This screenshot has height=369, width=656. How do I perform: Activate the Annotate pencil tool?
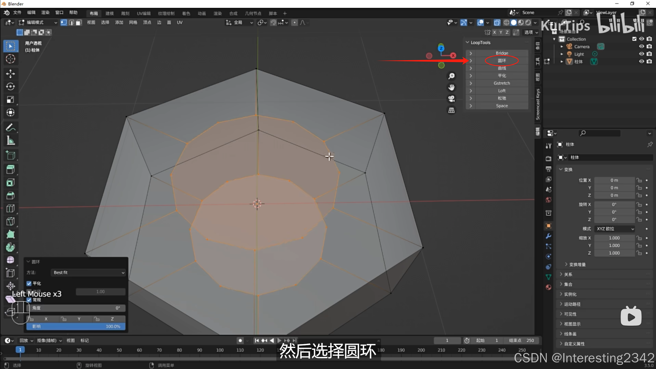tap(11, 127)
